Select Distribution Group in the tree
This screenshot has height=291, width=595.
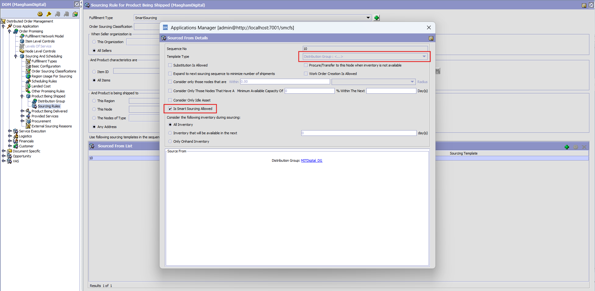(51, 101)
